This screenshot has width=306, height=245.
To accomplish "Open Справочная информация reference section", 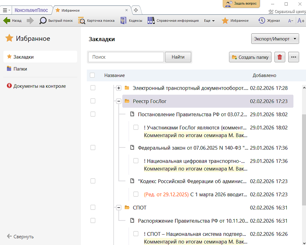I will [x=151, y=21].
